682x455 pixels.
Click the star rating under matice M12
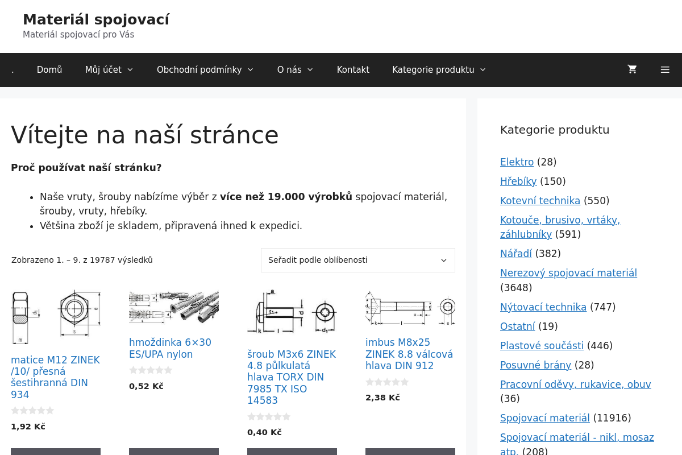32,410
